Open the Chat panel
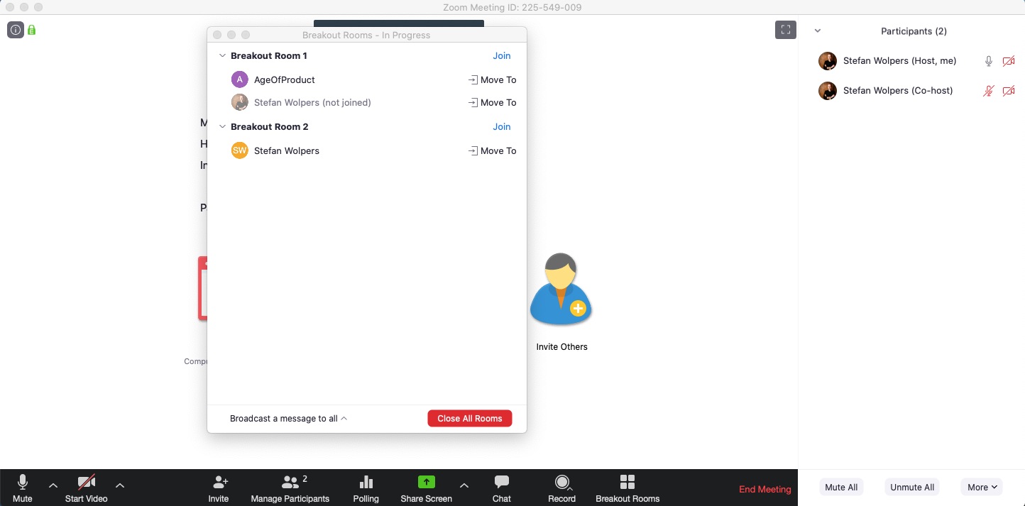The width and height of the screenshot is (1025, 506). (x=502, y=483)
